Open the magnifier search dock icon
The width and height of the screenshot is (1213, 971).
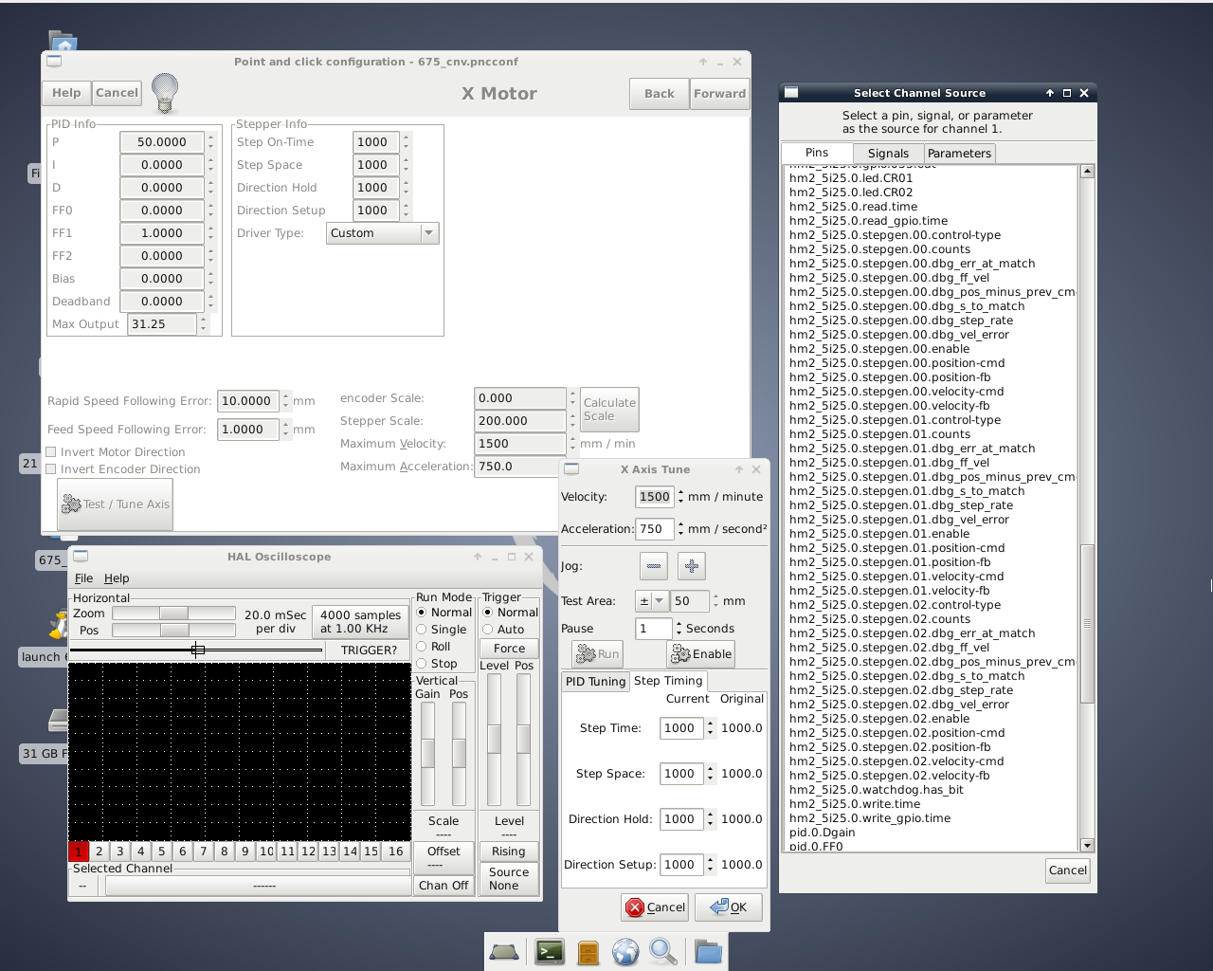tap(663, 952)
